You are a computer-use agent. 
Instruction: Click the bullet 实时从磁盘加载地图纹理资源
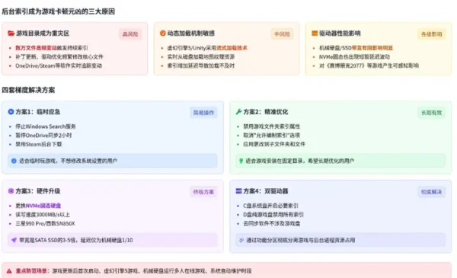pyautogui.click(x=201, y=57)
